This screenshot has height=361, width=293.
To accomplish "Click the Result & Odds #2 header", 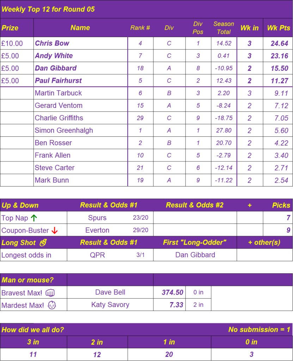I will 195,205.
